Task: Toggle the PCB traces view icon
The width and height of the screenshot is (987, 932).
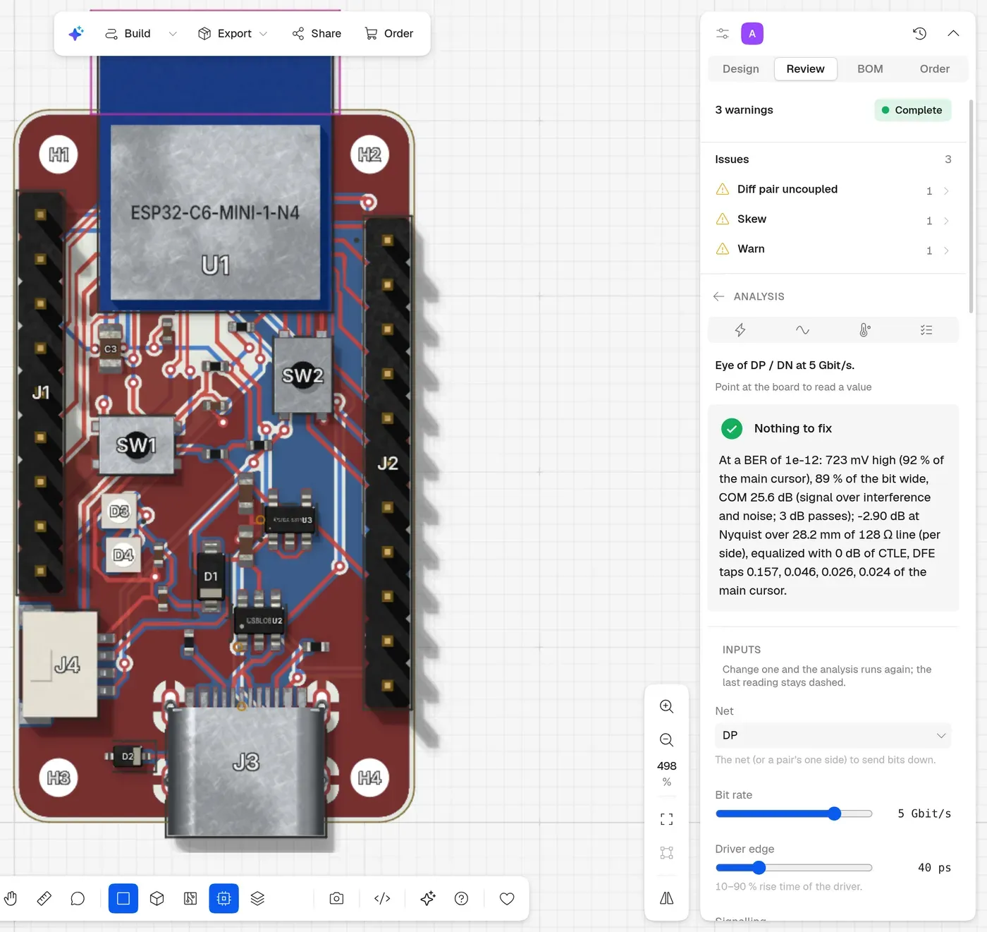Action: [190, 898]
